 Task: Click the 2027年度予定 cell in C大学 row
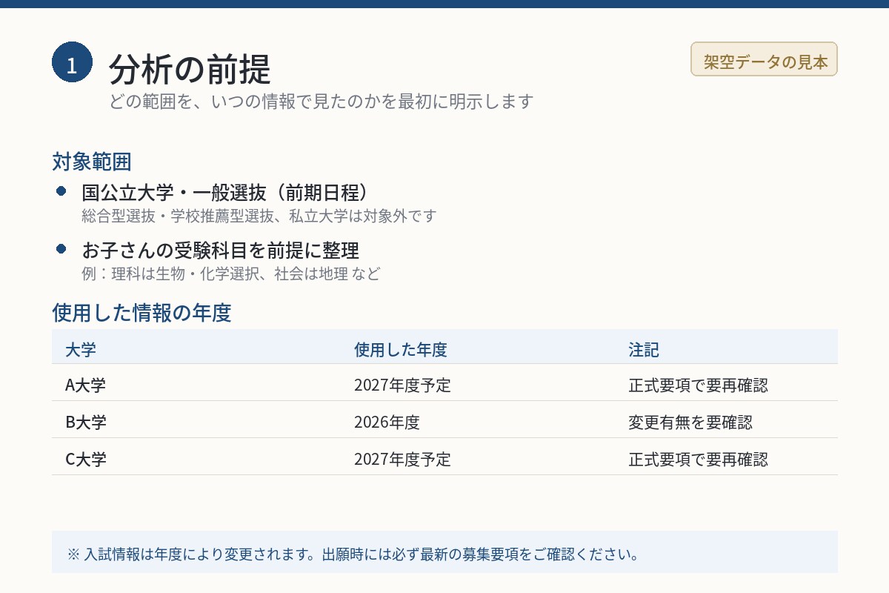[402, 460]
